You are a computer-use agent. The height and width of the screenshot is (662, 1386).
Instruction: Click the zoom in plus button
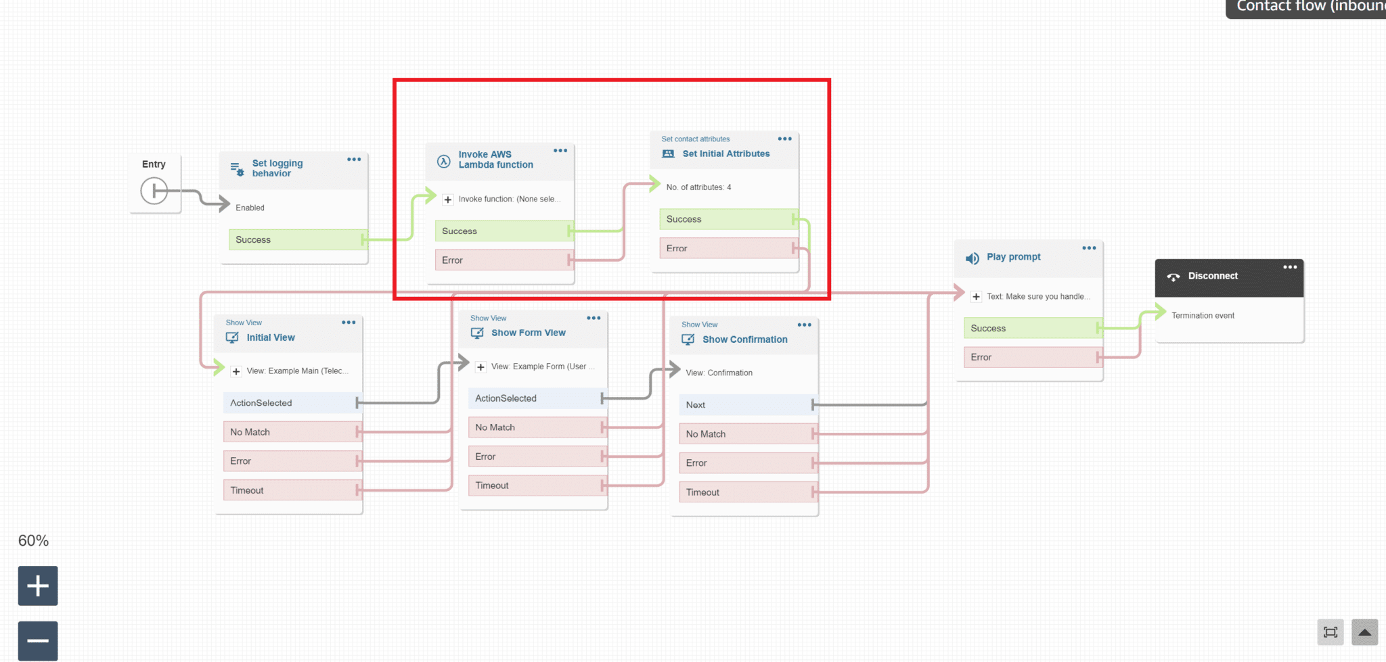[37, 585]
